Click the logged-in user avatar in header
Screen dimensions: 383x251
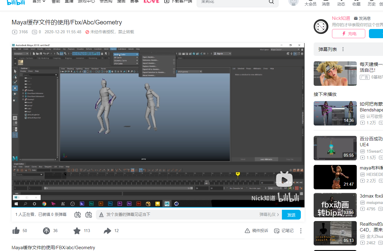click(x=294, y=2)
